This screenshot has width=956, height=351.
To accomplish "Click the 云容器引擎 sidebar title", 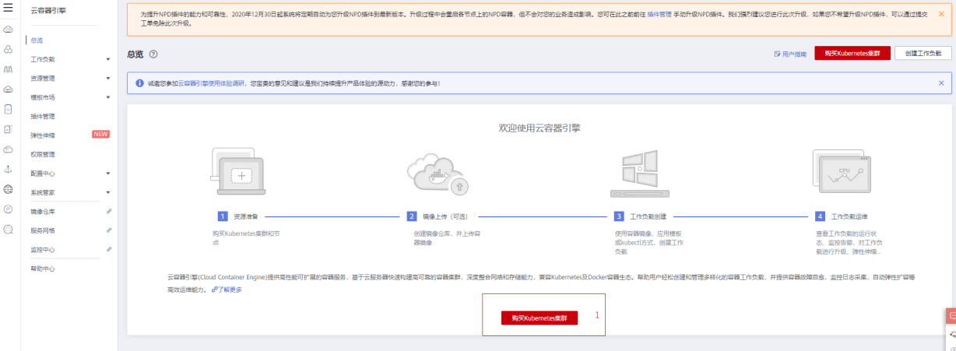I will click(48, 10).
